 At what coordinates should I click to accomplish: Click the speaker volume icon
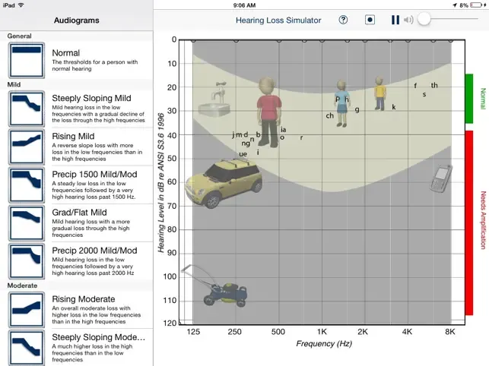[408, 20]
